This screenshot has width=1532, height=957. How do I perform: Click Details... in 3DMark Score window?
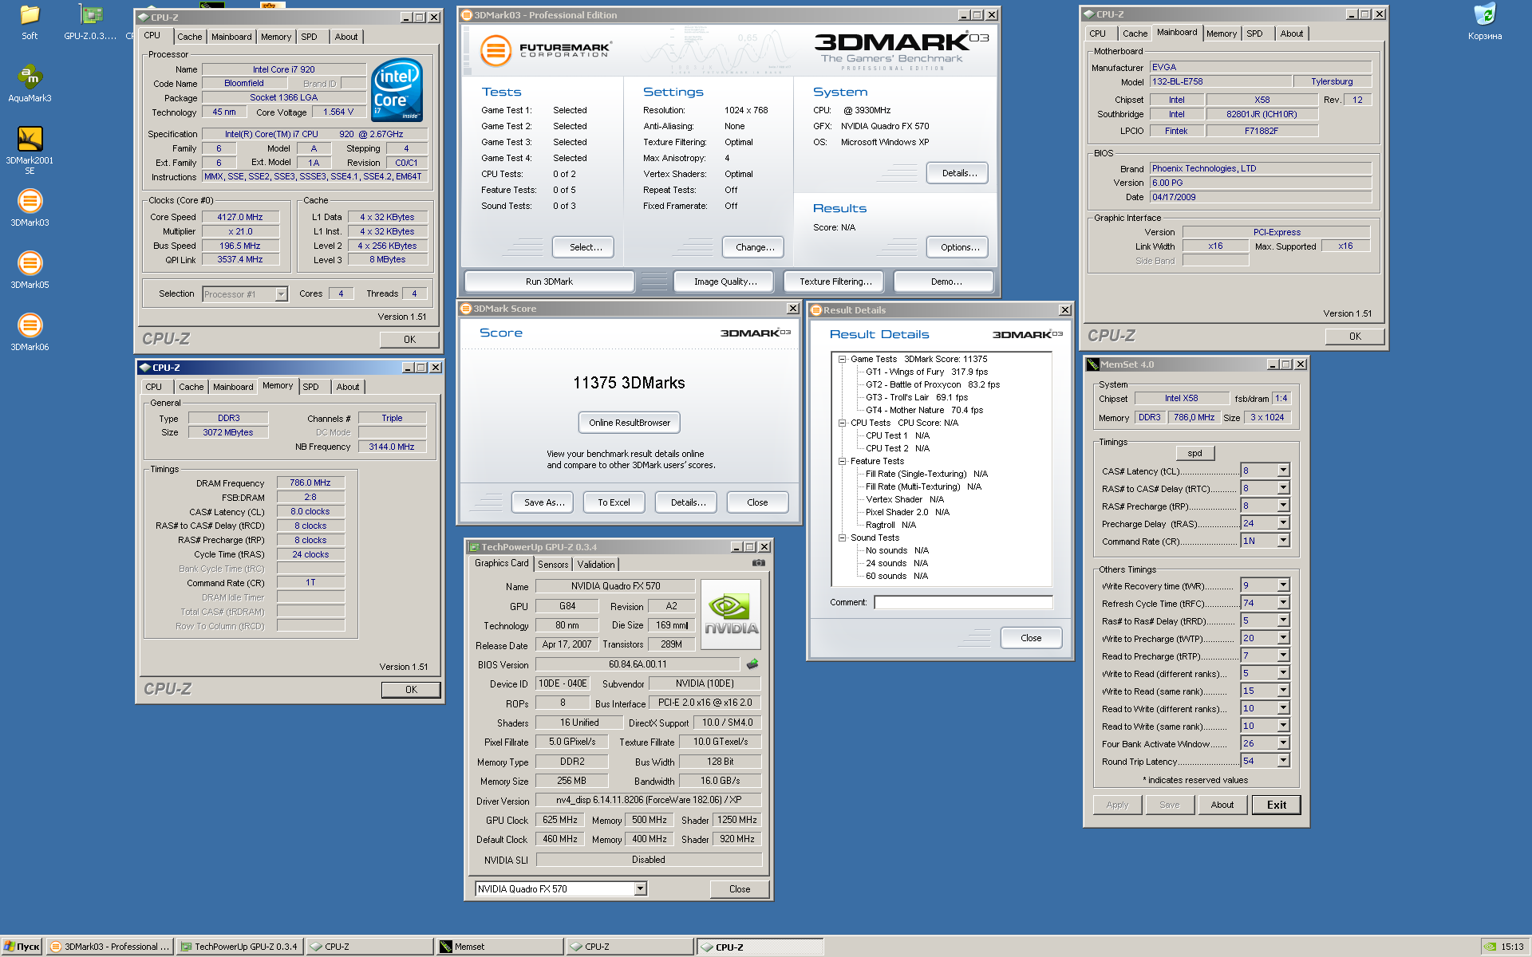click(x=688, y=502)
